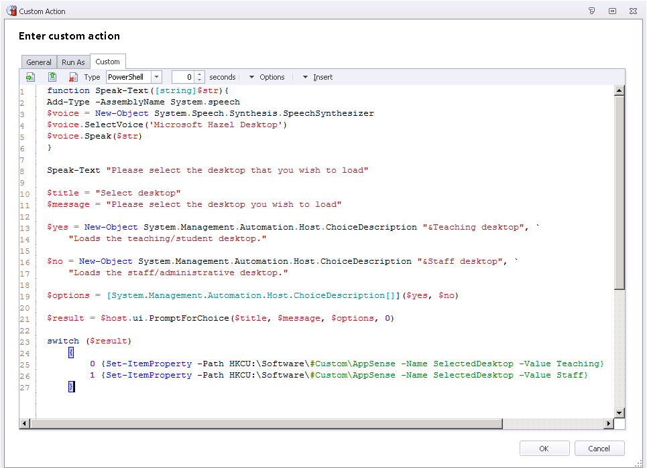Click '$message' variable on line 11

[x=68, y=204]
